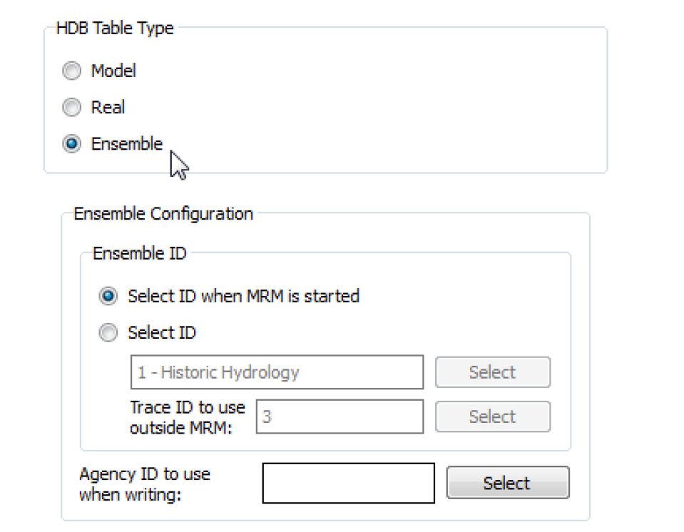Choose the Select ID radio option
The height and width of the screenshot is (532, 684).
pyautogui.click(x=108, y=333)
